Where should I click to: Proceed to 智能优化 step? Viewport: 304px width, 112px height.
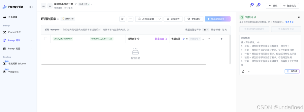coord(289,6)
